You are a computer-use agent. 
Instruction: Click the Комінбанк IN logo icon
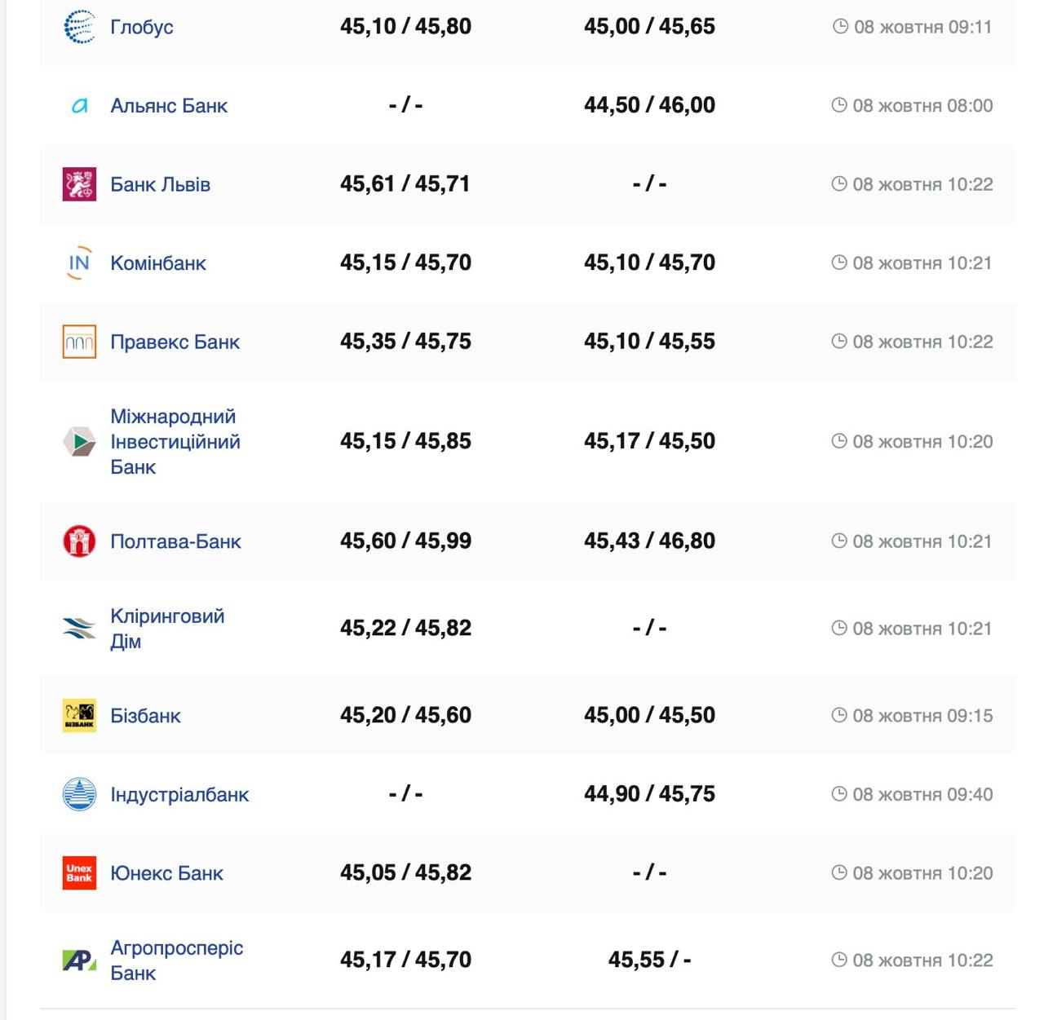[x=79, y=263]
